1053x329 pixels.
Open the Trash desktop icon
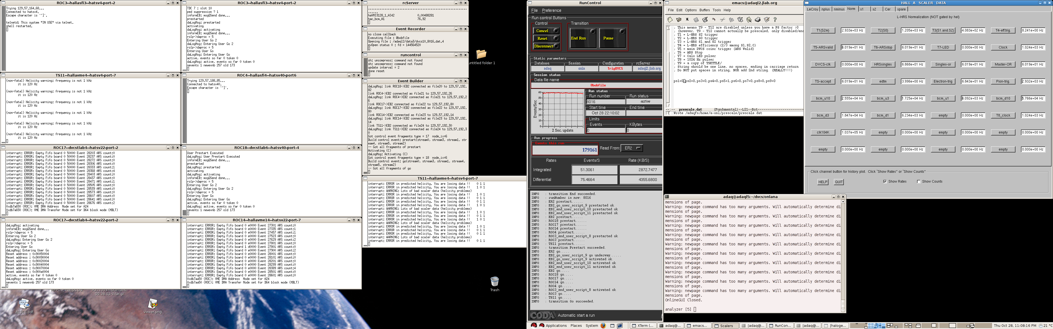pos(495,282)
